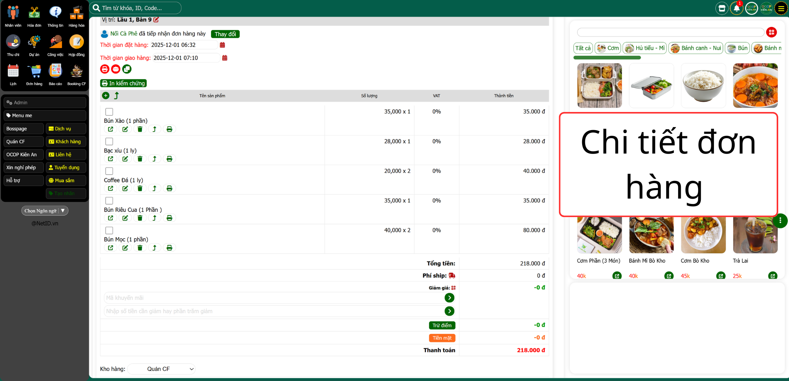
Task: Check the Bún Xào item checkbox
Action: click(x=109, y=112)
